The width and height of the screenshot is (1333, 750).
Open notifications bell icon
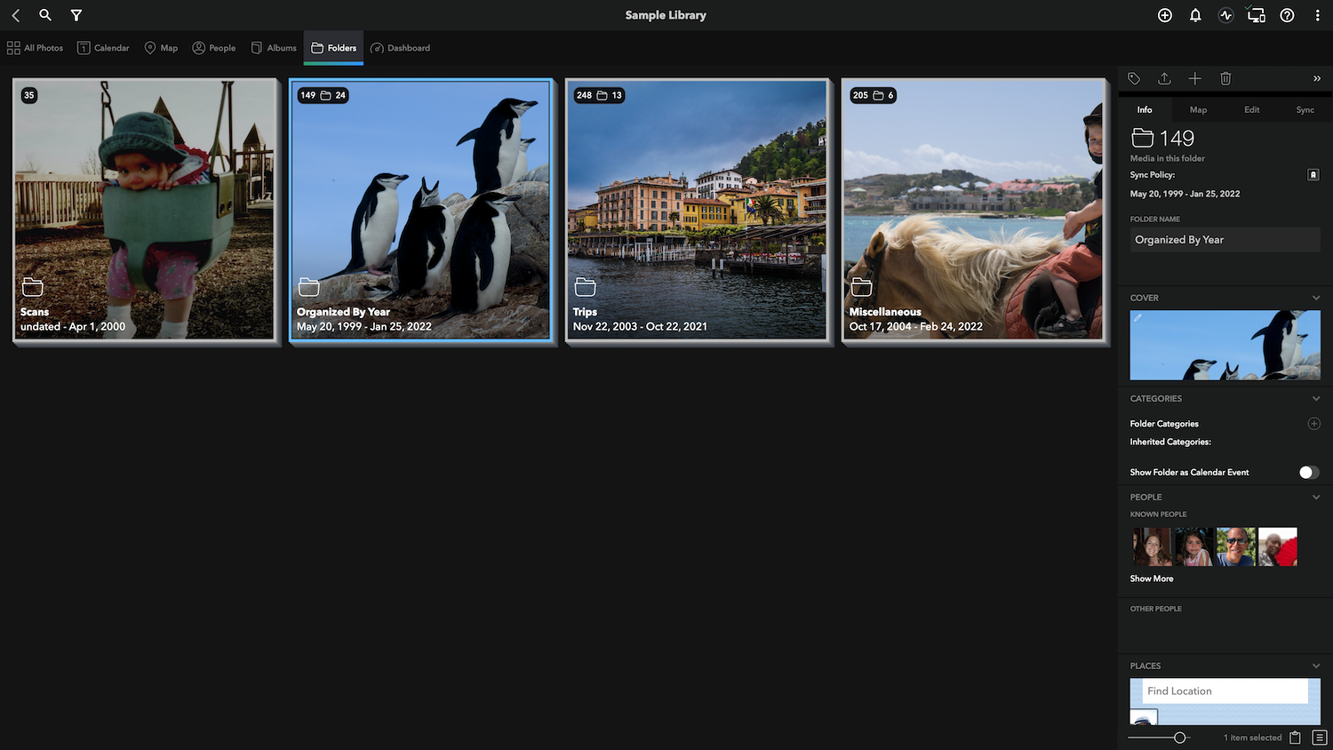[x=1195, y=15]
